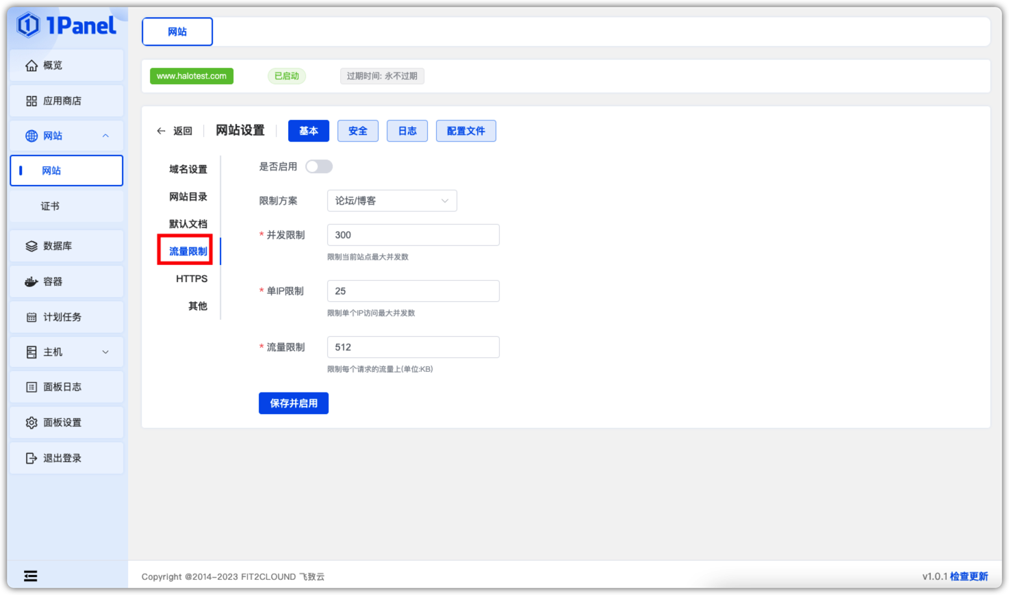
Task: Switch to the 配置文件 tab
Action: click(x=465, y=131)
